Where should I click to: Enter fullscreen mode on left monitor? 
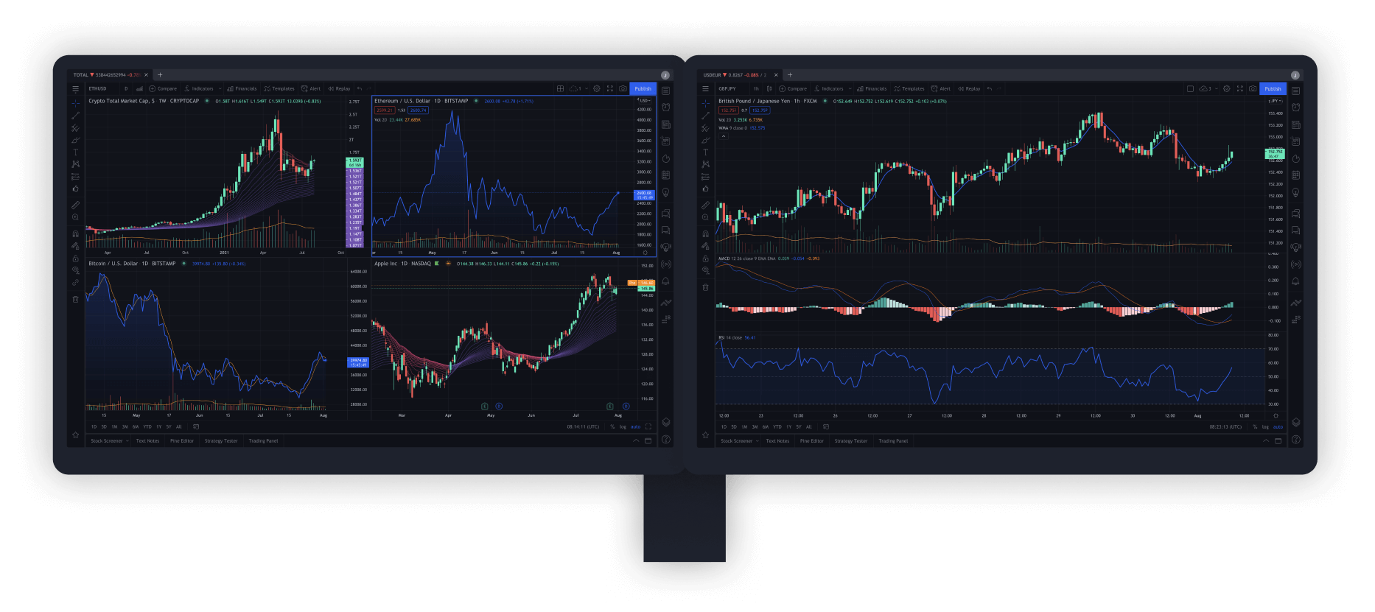(x=610, y=88)
